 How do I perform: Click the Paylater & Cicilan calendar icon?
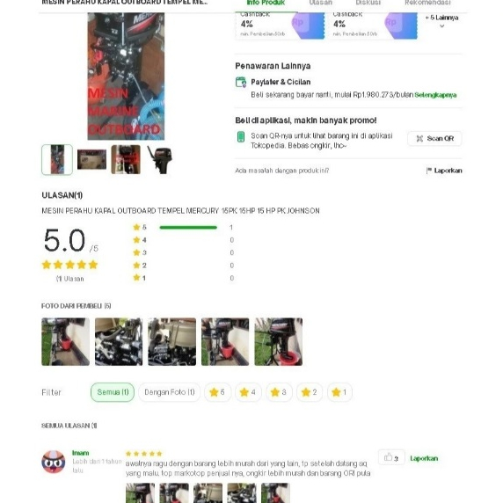(x=241, y=82)
